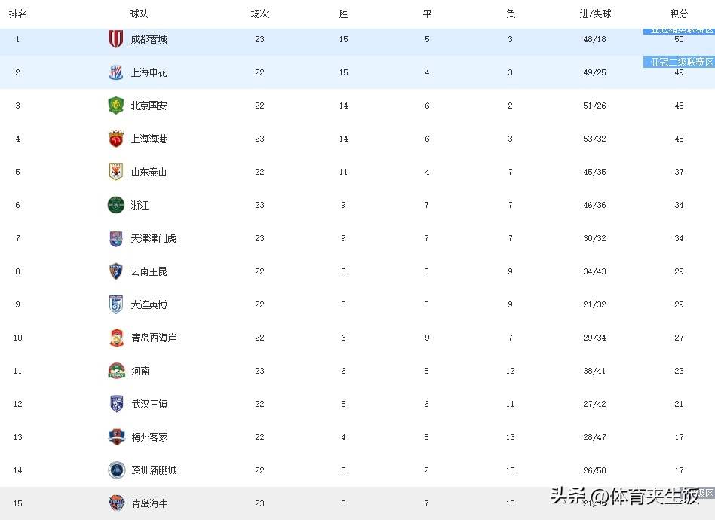The height and width of the screenshot is (520, 715).
Task: Select the 上海申花 highlighted table row
Action: tap(357, 72)
